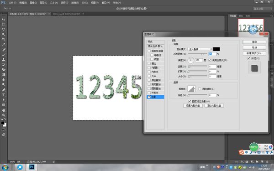Click the 角度 angle input field
This screenshot has width=274, height=171.
click(199, 60)
